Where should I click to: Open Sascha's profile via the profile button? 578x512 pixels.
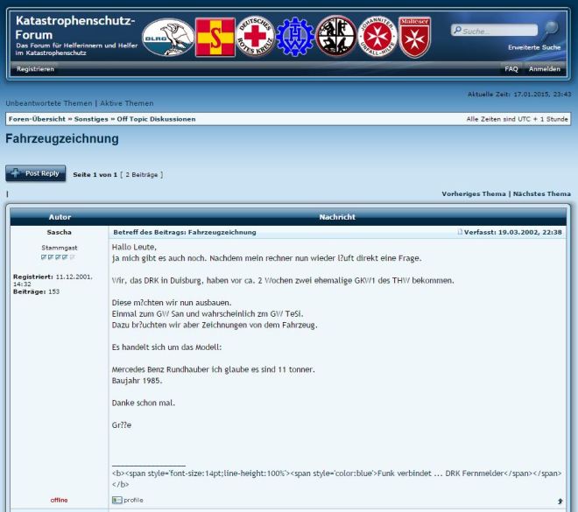coord(128,500)
